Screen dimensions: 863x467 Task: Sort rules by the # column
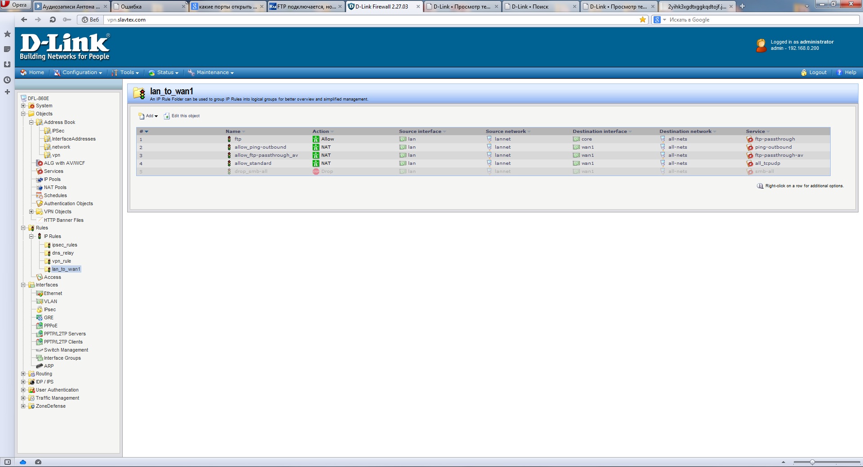click(143, 132)
